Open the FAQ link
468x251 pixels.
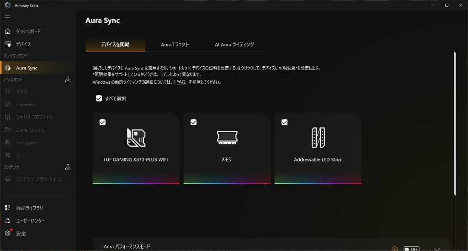coord(181,82)
